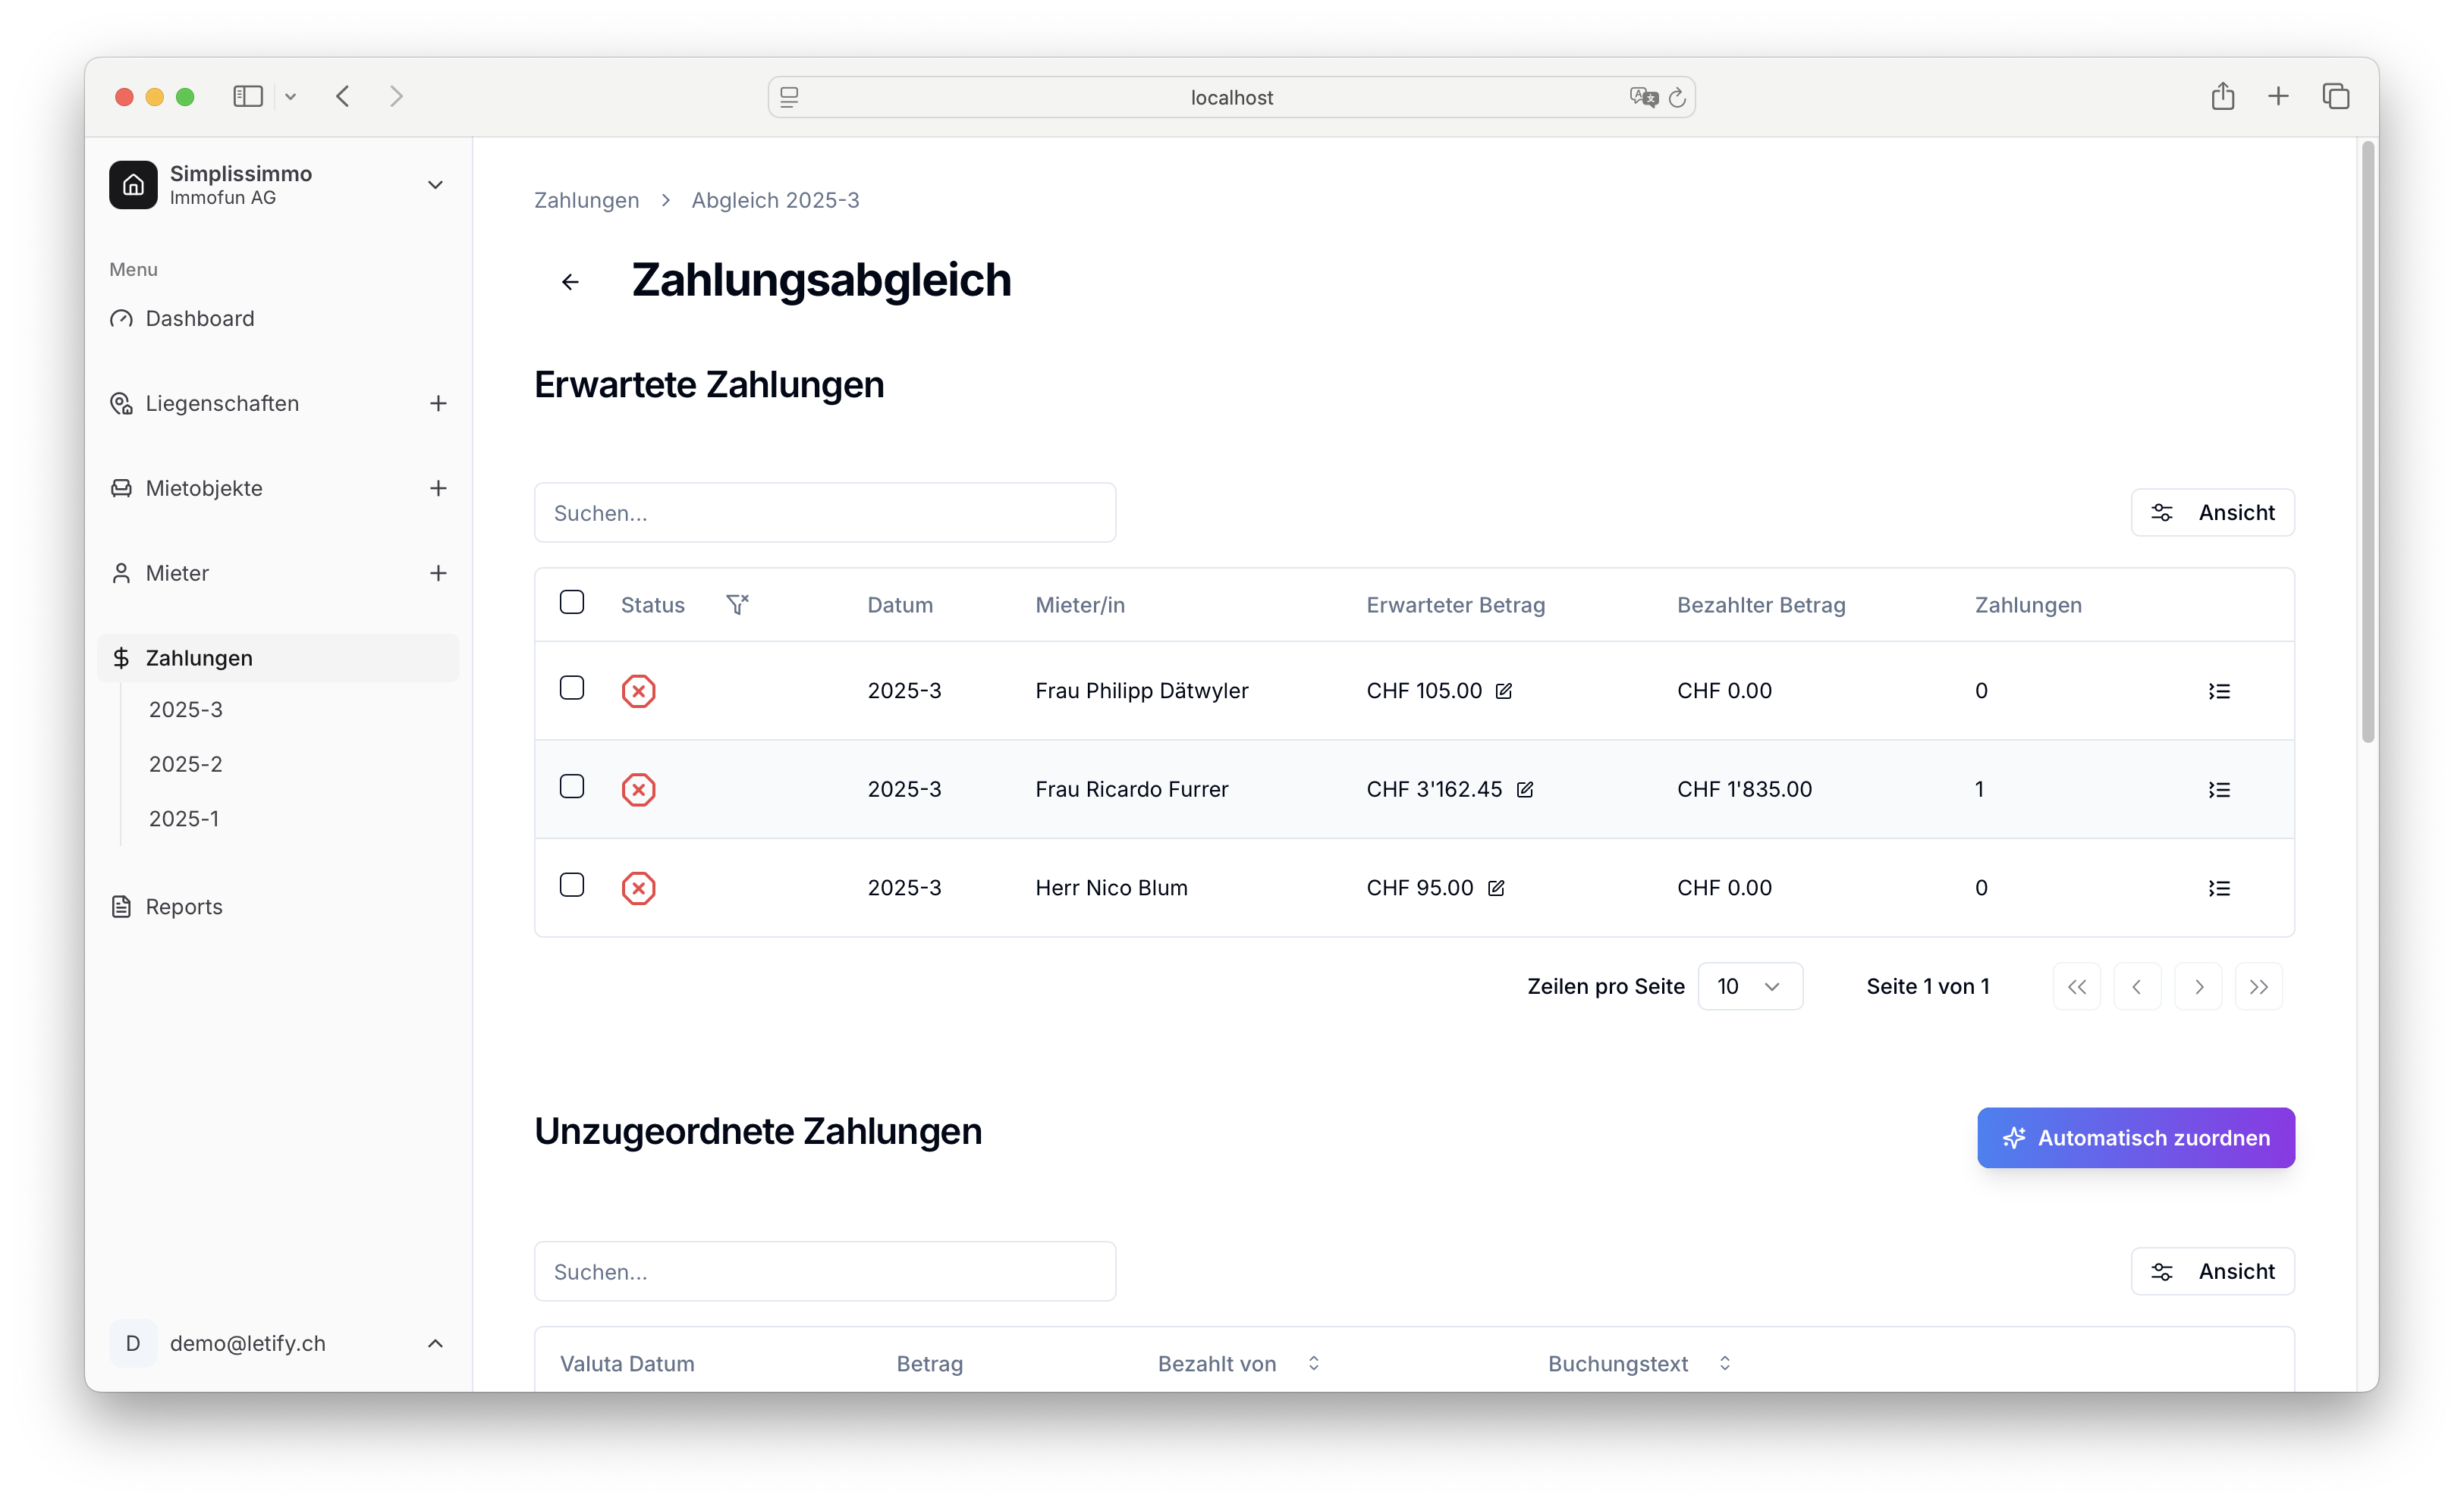Screen dimensions: 2464x1504
Task: Check the row checkbox for Frau Philipp Dätwyler
Action: point(572,688)
